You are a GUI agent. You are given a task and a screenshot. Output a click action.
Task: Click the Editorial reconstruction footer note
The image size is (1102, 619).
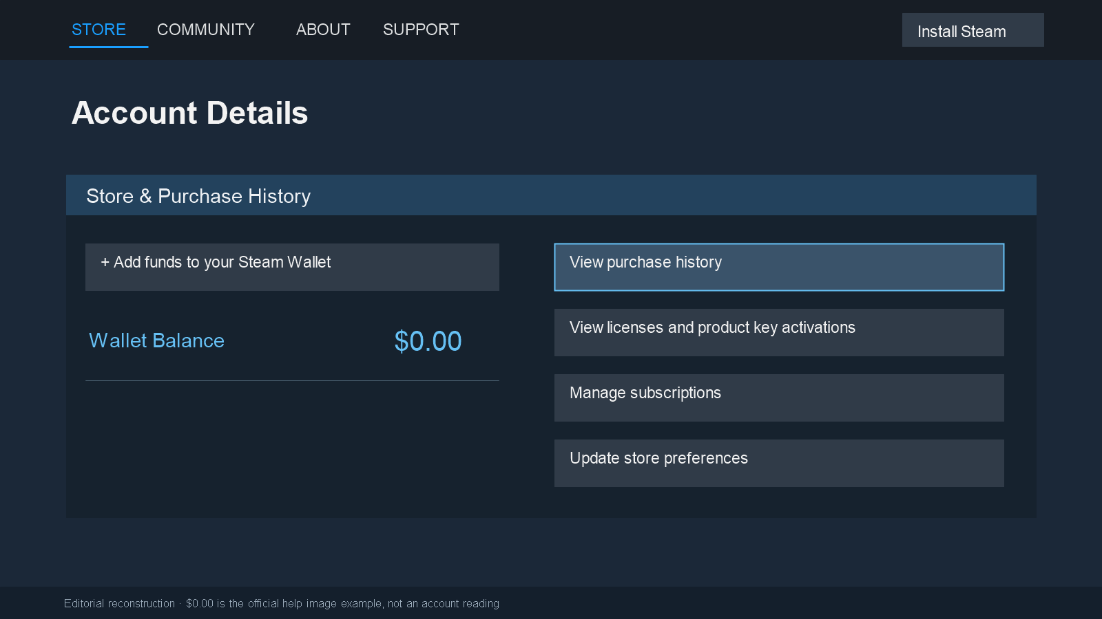click(282, 603)
